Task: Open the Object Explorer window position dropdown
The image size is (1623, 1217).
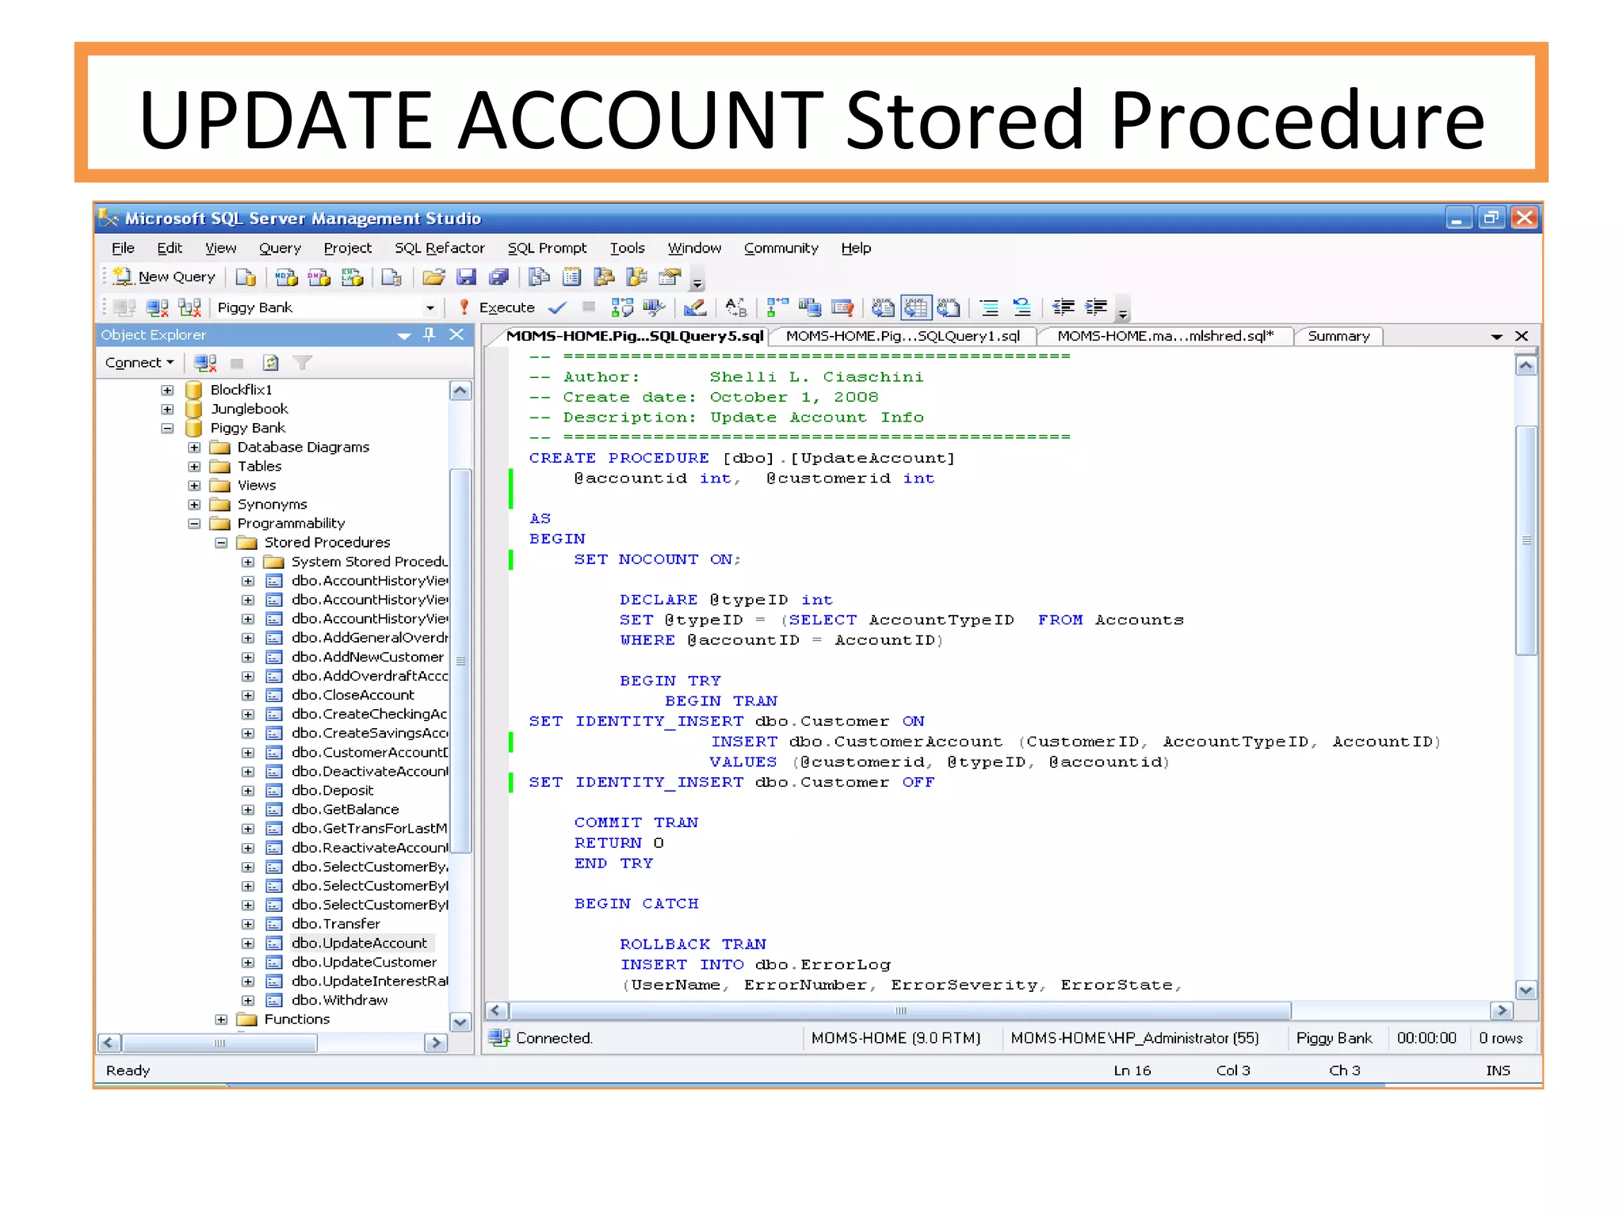Action: tap(404, 336)
